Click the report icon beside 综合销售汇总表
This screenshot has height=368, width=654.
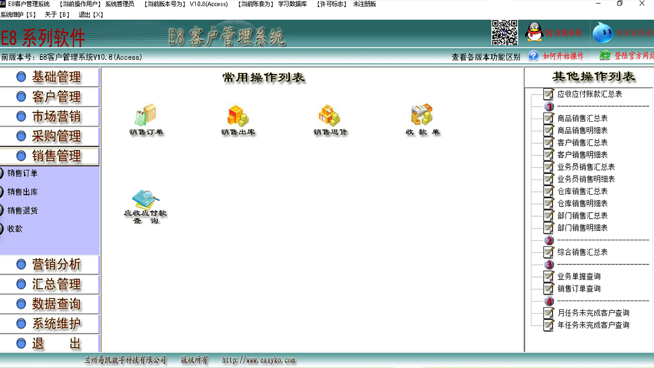pos(549,252)
